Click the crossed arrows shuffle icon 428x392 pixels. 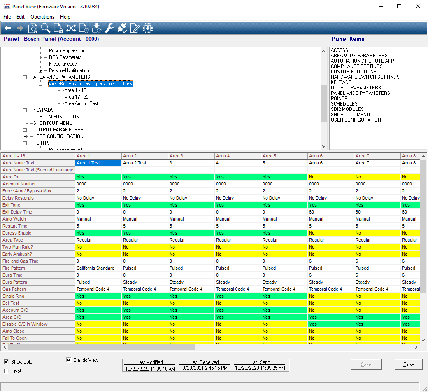[71, 28]
